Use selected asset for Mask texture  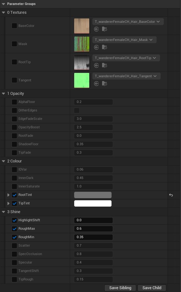tap(96, 47)
